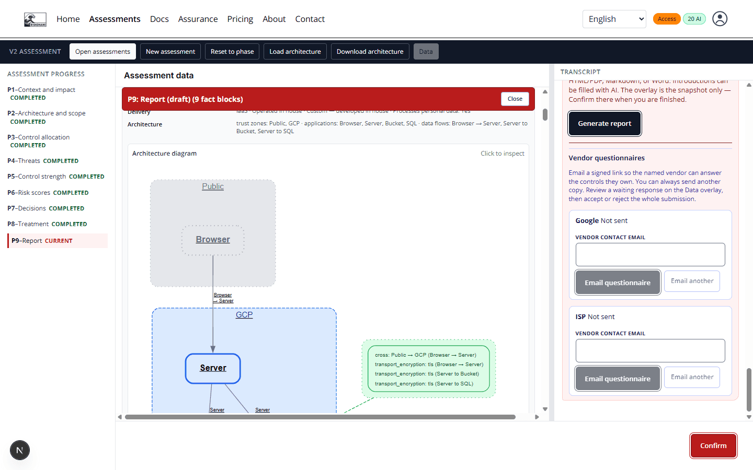Image resolution: width=753 pixels, height=470 pixels.
Task: Click the red Confirm button
Action: click(x=713, y=445)
